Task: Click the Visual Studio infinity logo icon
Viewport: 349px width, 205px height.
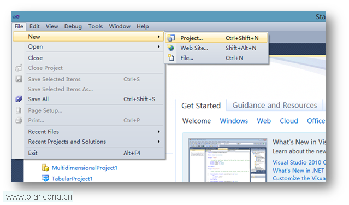Action: point(16,17)
